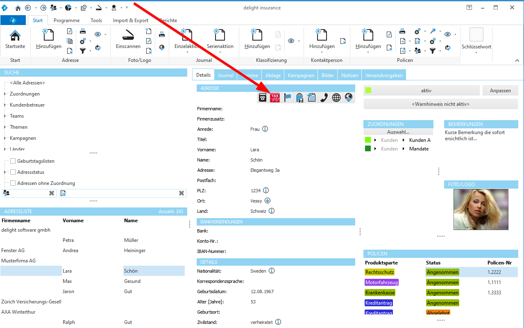Open the Import & Export ribbon tab
Screen dimensions: 524x328
(131, 20)
